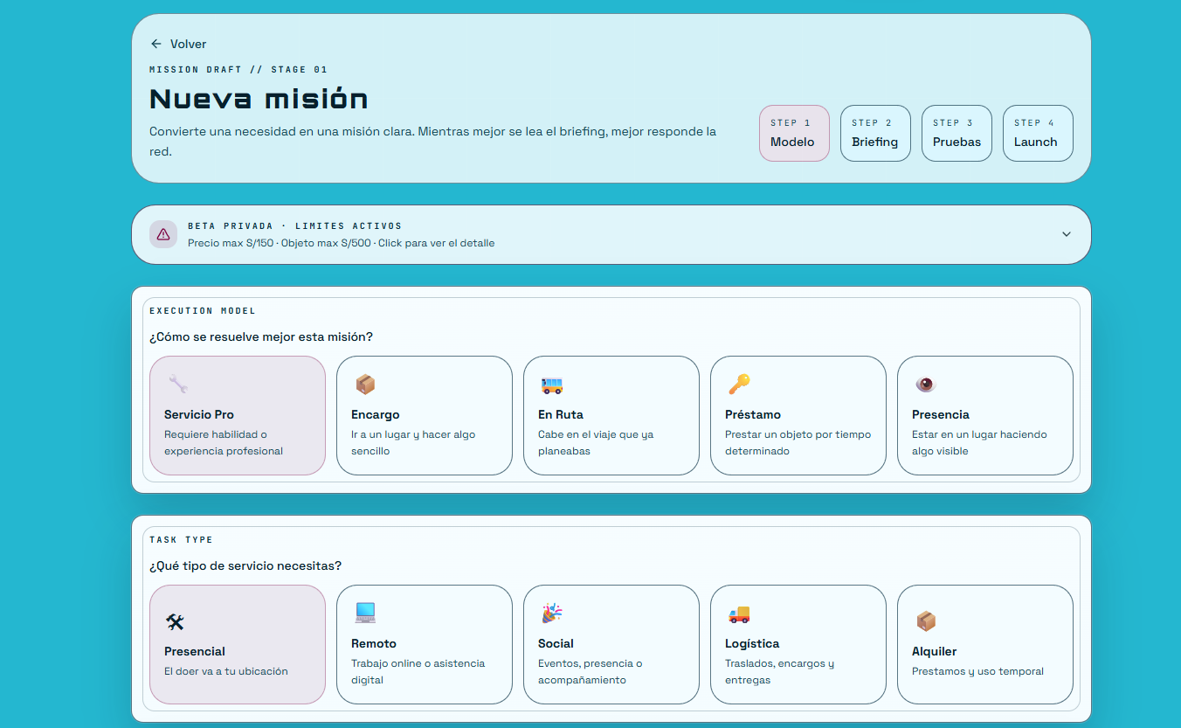1181x728 pixels.
Task: Jump to Step 3 Pruebas
Action: tap(957, 134)
